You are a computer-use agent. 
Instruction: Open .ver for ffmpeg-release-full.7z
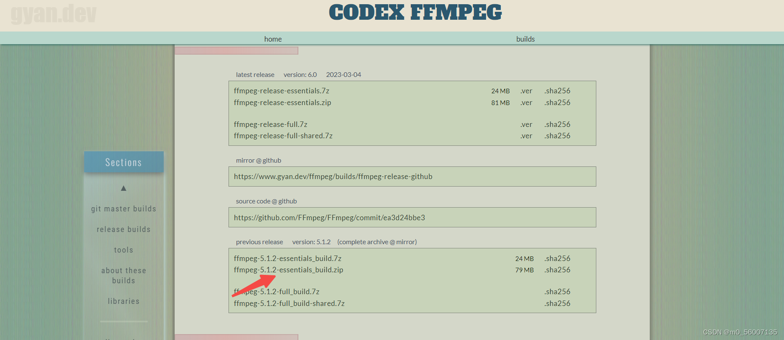pos(526,124)
